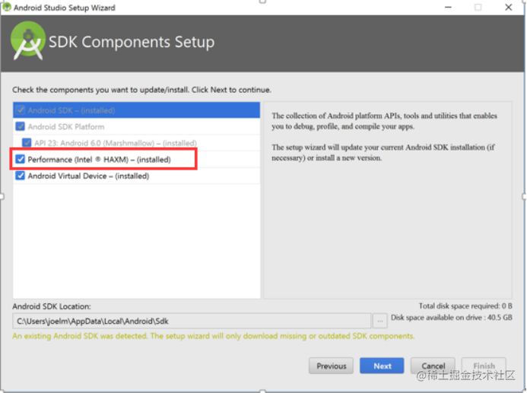Image resolution: width=527 pixels, height=393 pixels.
Task: Select the Android Virtual Device row label
Action: click(88, 176)
